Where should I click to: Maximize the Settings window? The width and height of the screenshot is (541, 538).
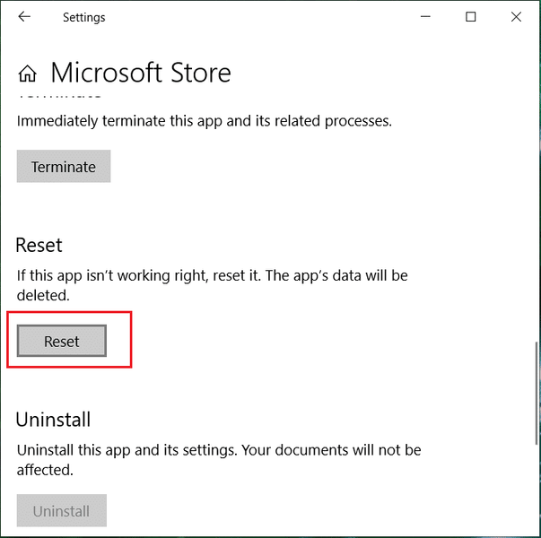471,16
